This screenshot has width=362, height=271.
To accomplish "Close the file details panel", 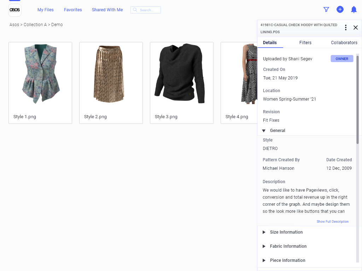I will click(356, 28).
